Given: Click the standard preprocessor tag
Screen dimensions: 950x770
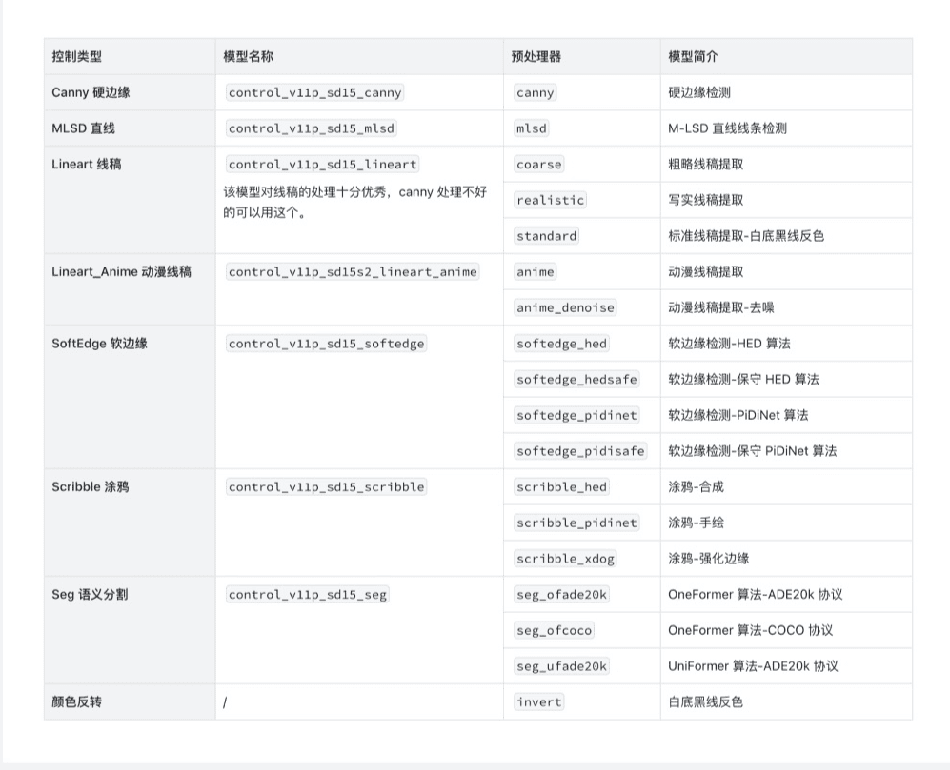Looking at the screenshot, I should tap(547, 235).
